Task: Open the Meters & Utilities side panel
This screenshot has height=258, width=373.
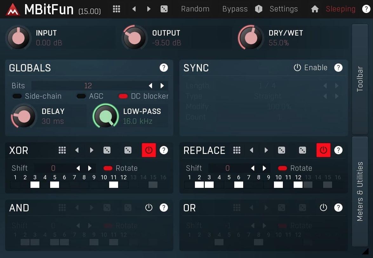Action: (x=360, y=190)
